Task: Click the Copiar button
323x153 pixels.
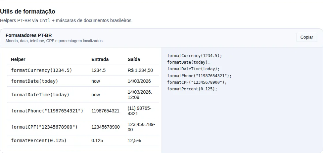Action: pyautogui.click(x=306, y=37)
